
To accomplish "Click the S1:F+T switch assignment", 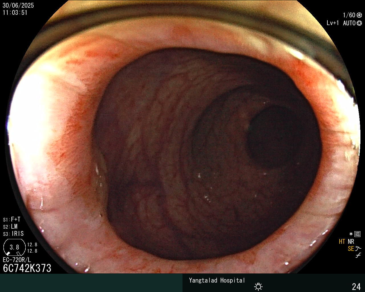I will point(12,220).
